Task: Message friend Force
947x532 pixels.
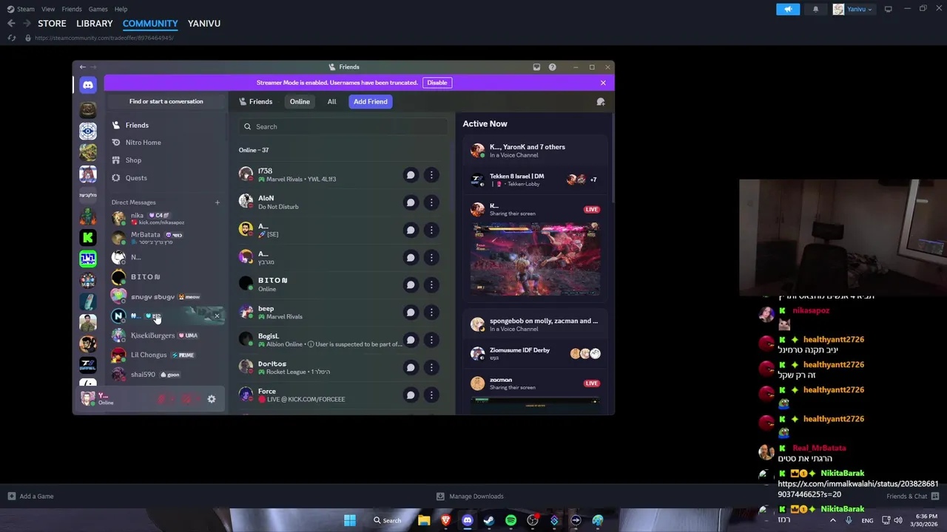Action: [x=411, y=395]
